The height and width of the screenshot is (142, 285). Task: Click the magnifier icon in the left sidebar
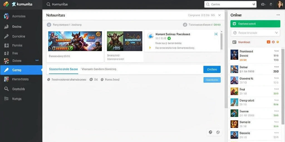click(x=6, y=89)
